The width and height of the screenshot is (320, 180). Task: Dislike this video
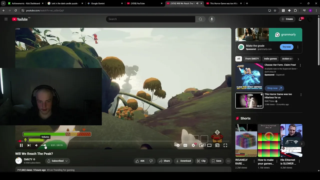pyautogui.click(x=151, y=161)
